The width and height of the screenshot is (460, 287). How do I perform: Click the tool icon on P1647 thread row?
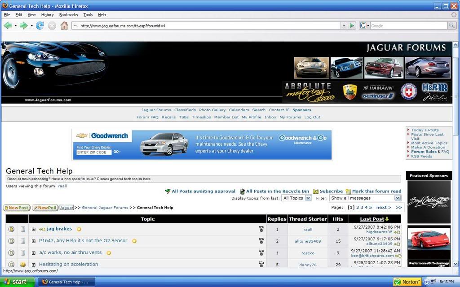(261, 241)
